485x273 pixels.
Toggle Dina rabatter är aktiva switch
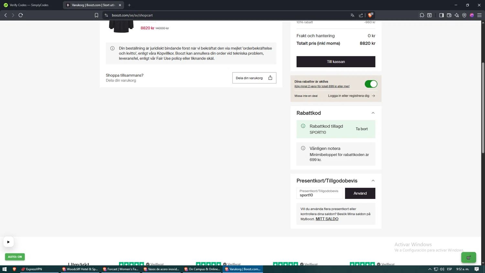coord(371,84)
